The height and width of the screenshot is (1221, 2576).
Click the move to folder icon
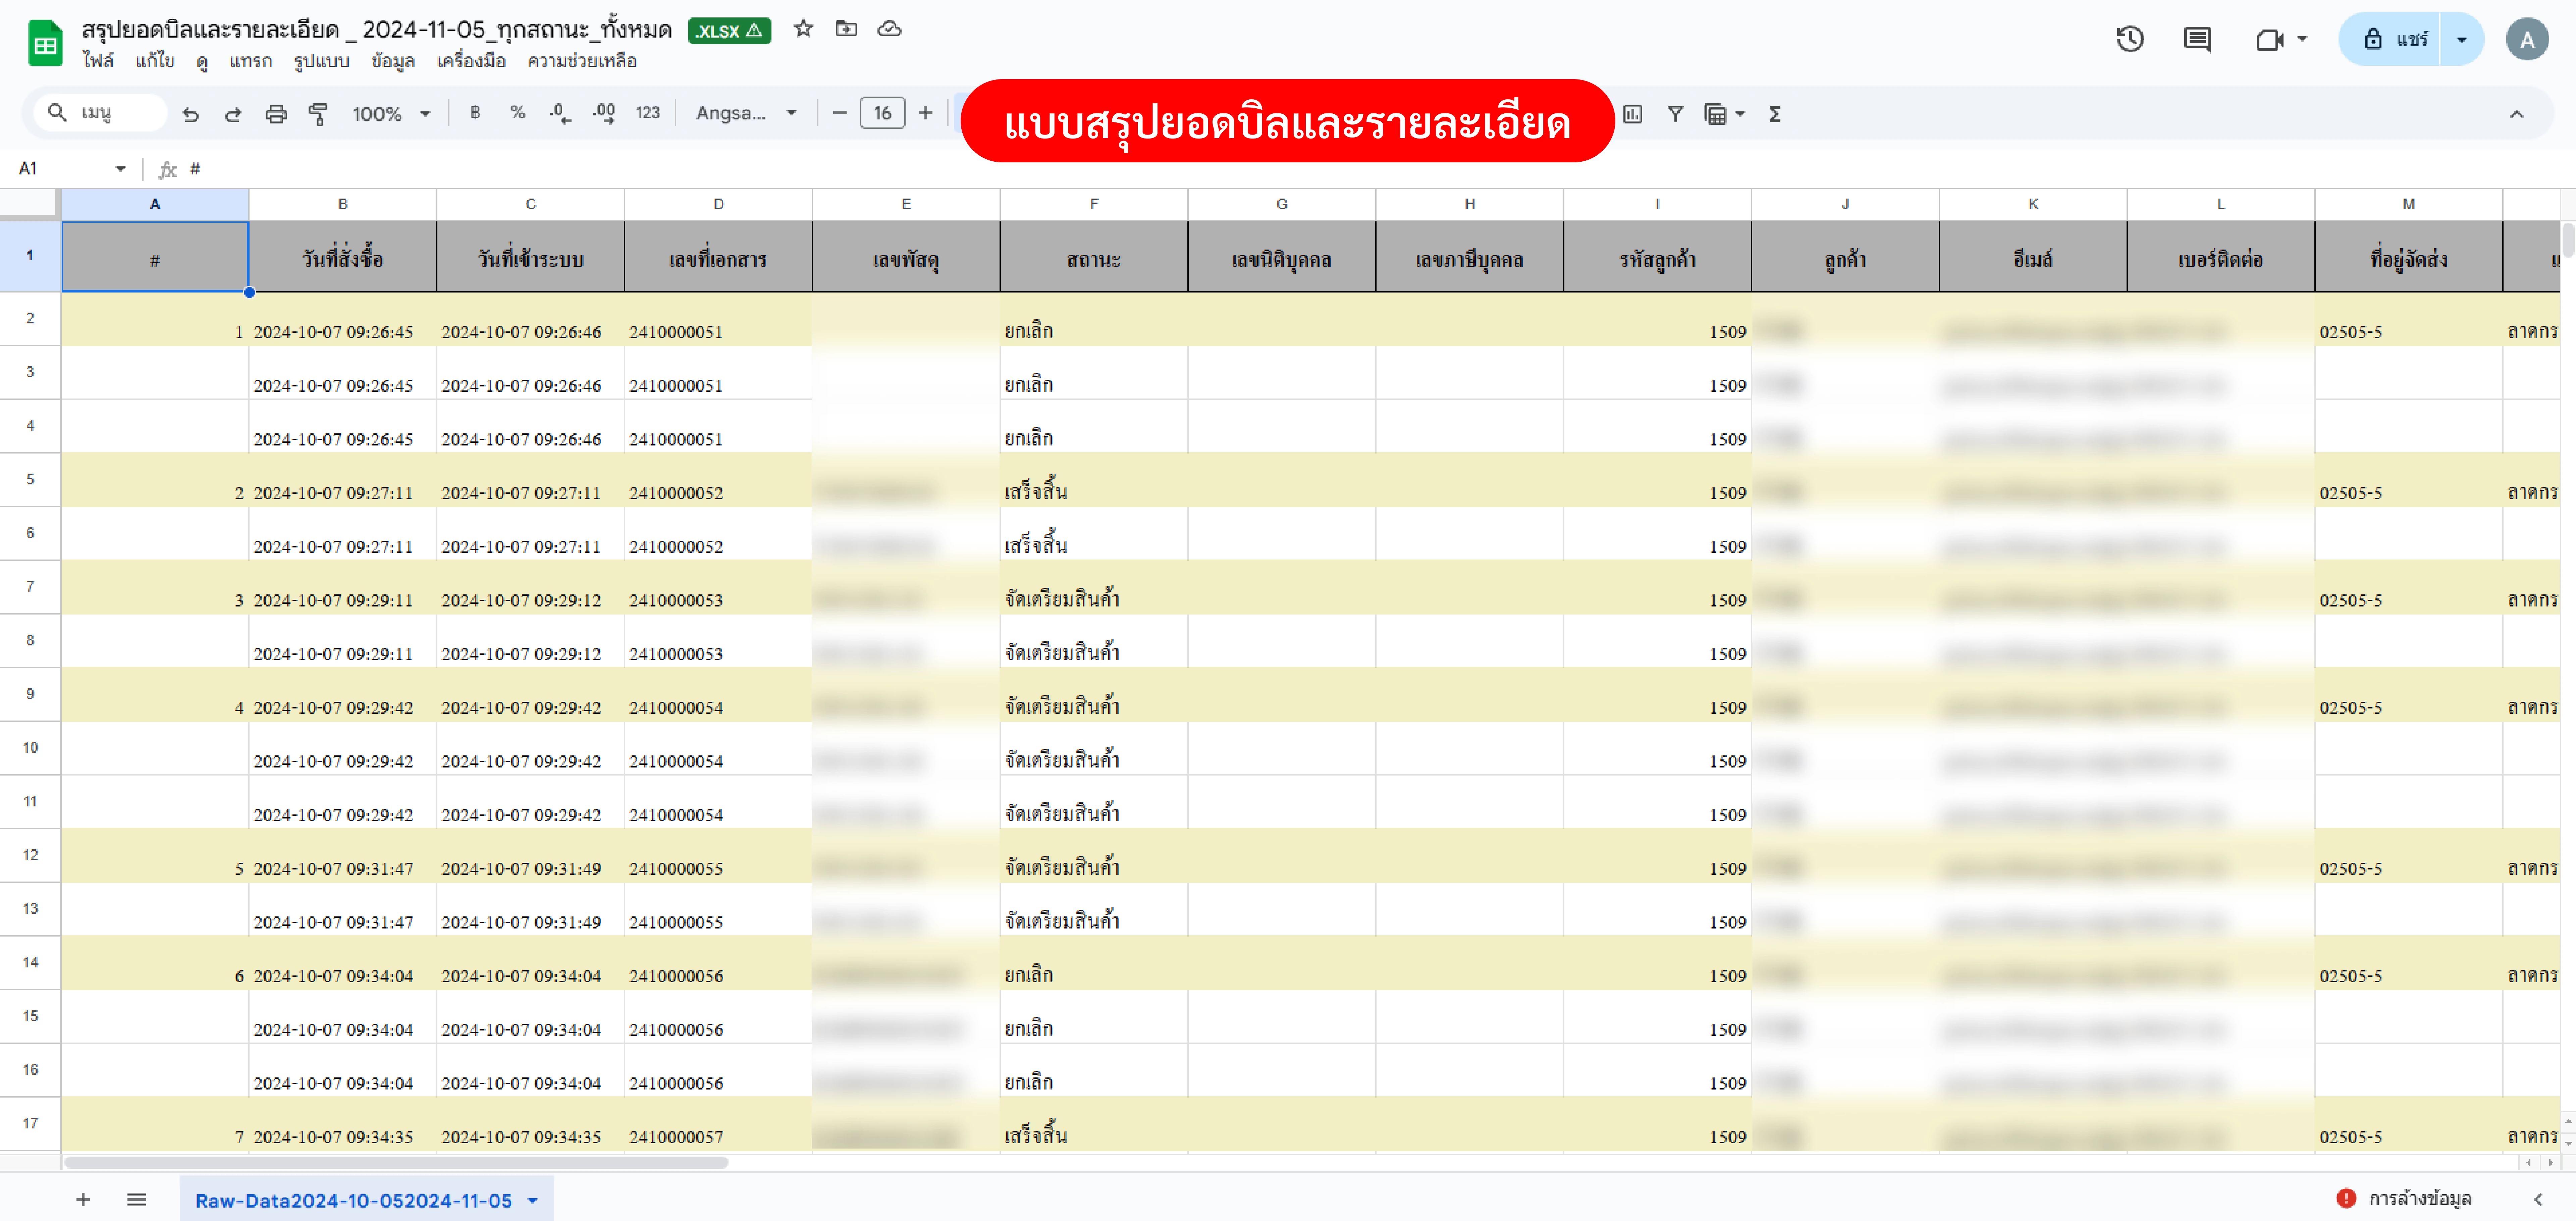846,29
